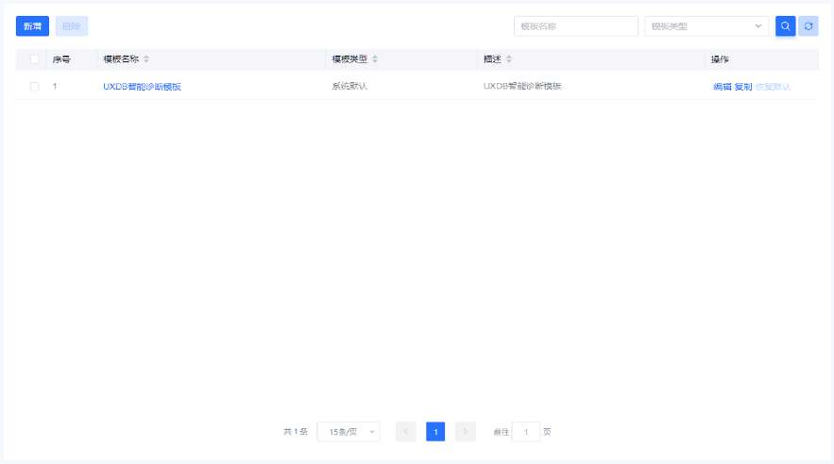Toggle the select-all header checkbox
834x464 pixels.
(35, 59)
